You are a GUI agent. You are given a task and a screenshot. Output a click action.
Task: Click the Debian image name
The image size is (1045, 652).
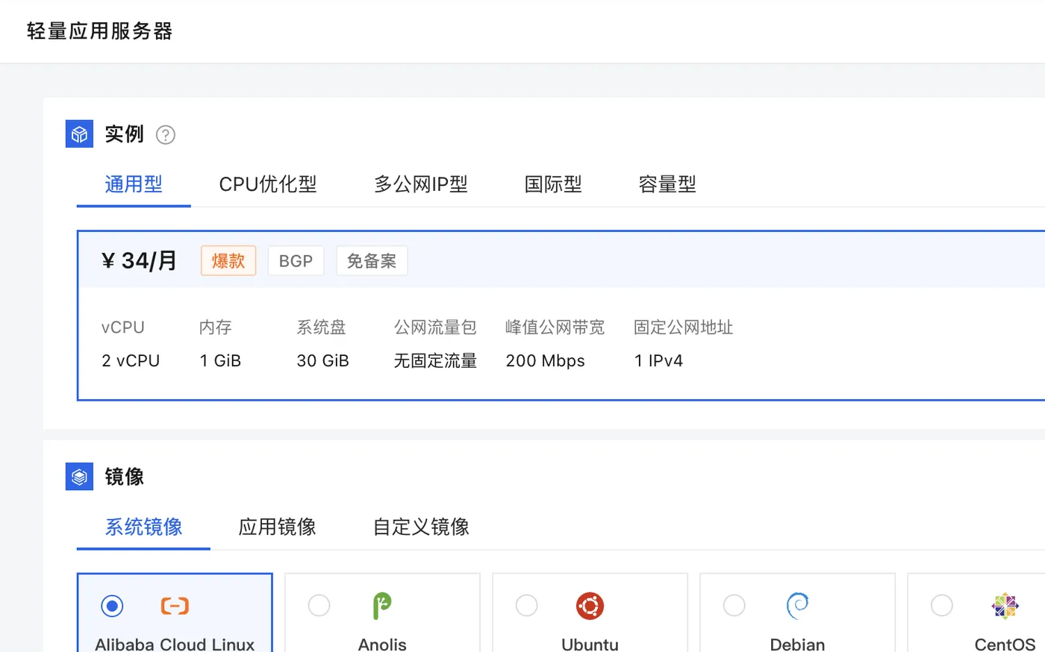(797, 645)
